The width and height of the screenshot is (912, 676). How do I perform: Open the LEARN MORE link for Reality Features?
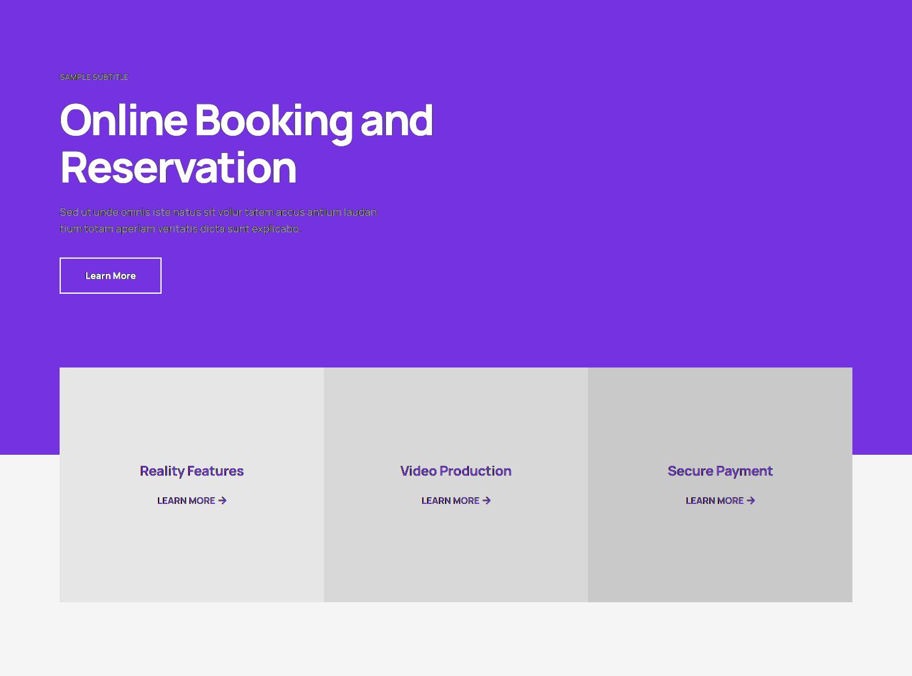click(x=186, y=501)
